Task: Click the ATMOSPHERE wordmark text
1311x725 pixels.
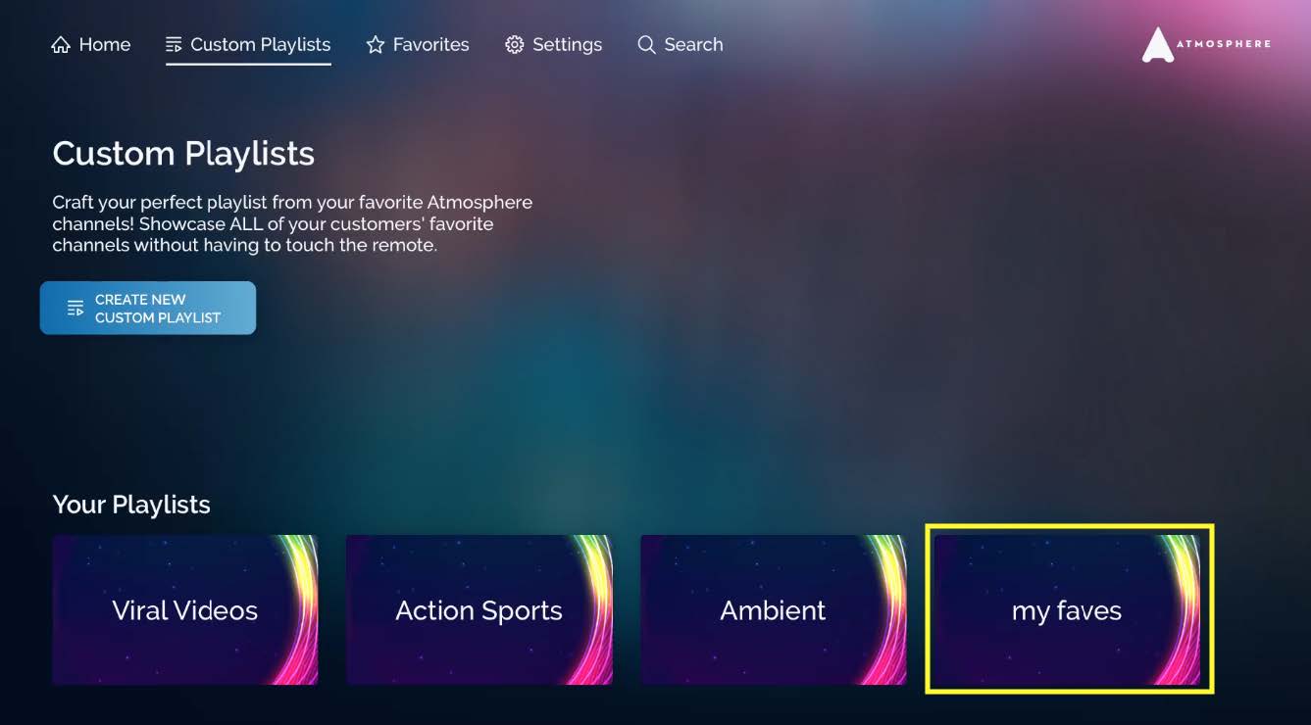Action: click(1226, 44)
